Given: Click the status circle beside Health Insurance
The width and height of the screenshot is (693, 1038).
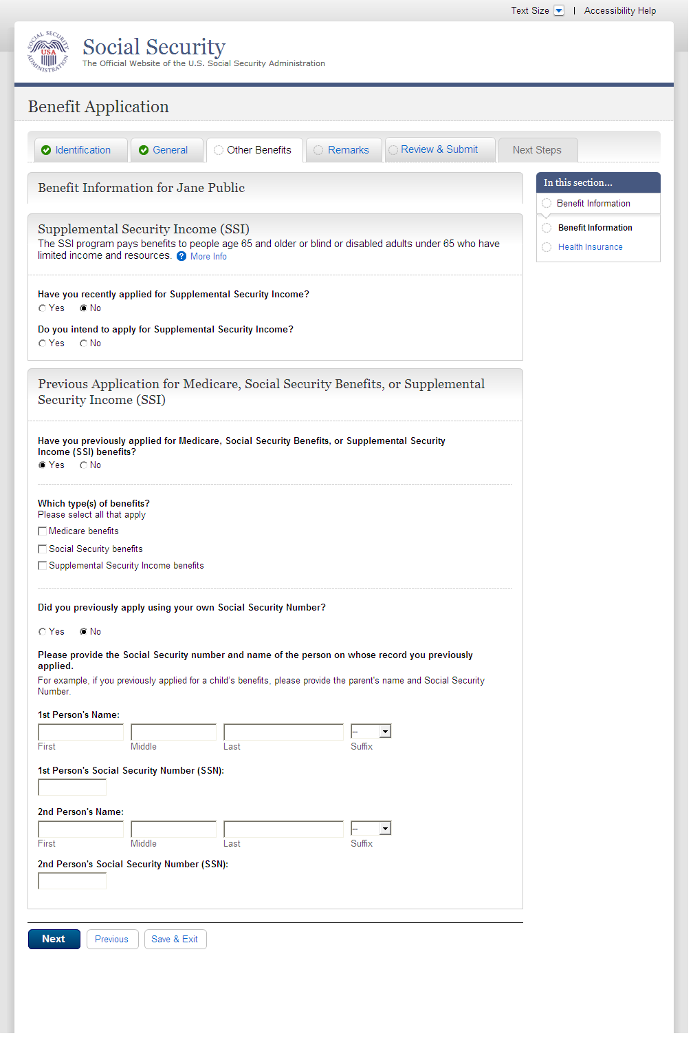Looking at the screenshot, I should (547, 247).
